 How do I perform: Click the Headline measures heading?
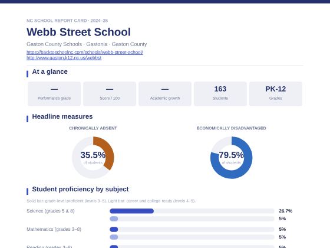point(62,117)
